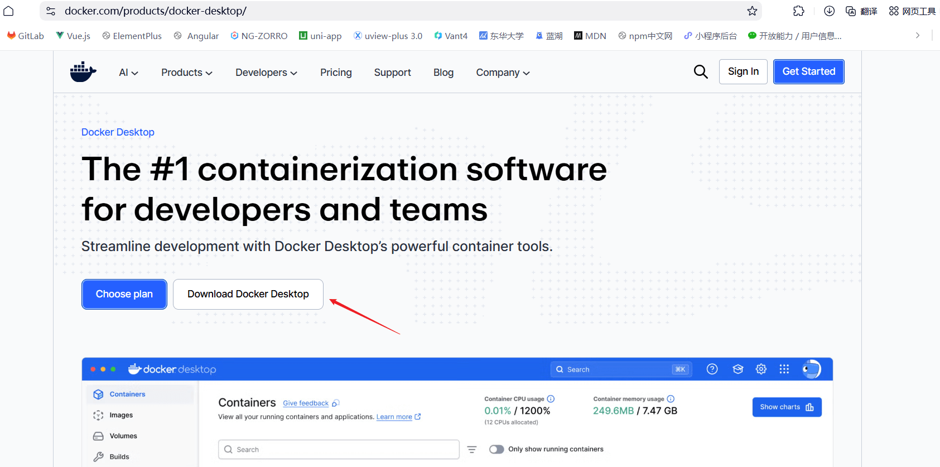Follow the Give feedback link

coord(306,403)
